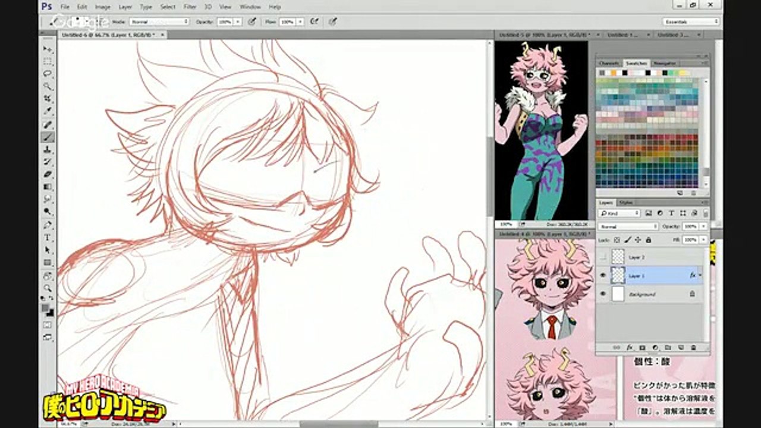Expand Layer 1 effects arrow
Image resolution: width=761 pixels, height=428 pixels.
click(x=700, y=275)
